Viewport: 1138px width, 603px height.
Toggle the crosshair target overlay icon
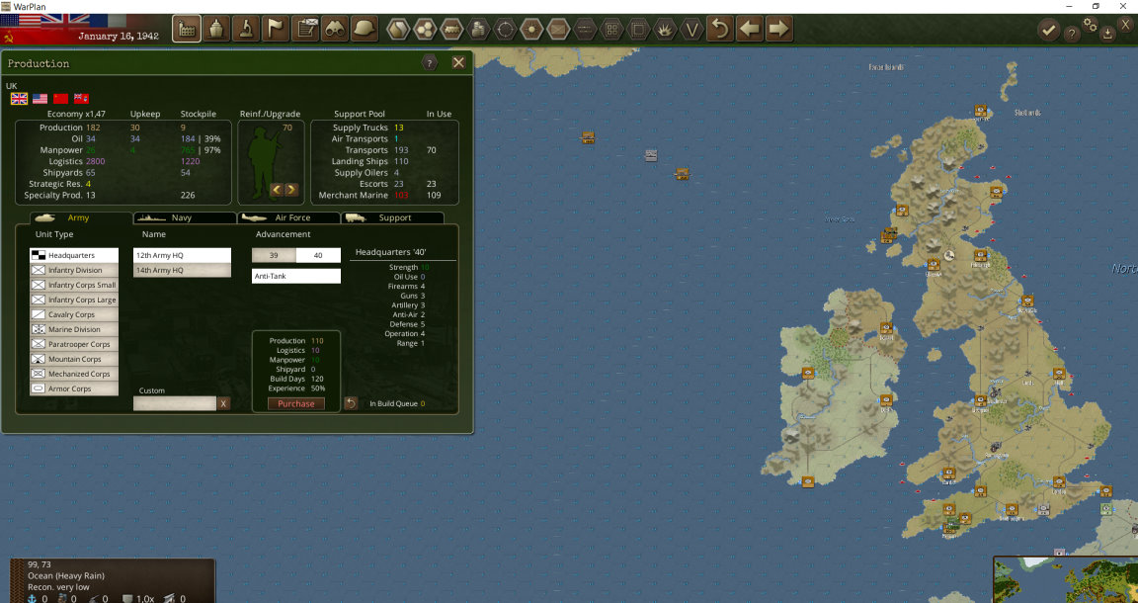505,30
